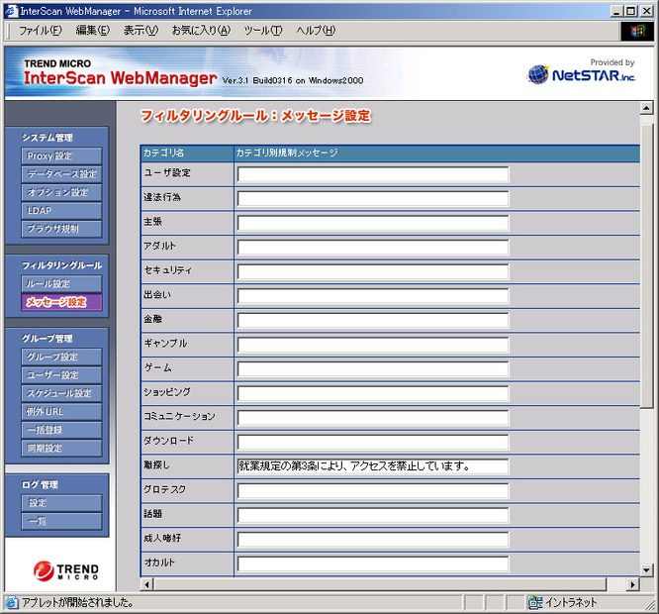Click message field for 金融 category

pyautogui.click(x=373, y=321)
